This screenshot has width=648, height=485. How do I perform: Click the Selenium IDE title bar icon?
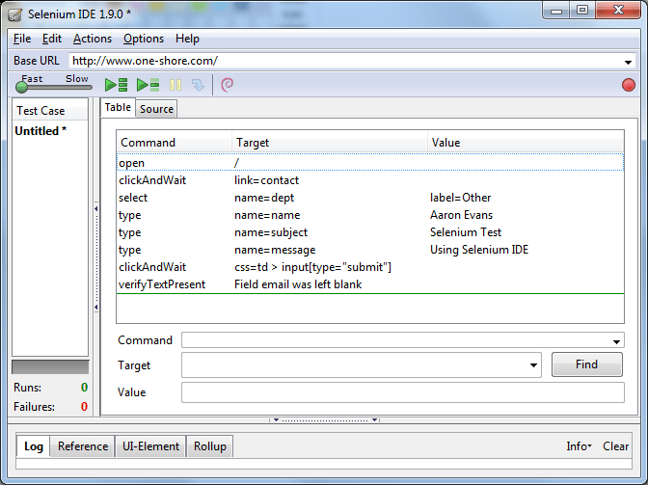[15, 13]
